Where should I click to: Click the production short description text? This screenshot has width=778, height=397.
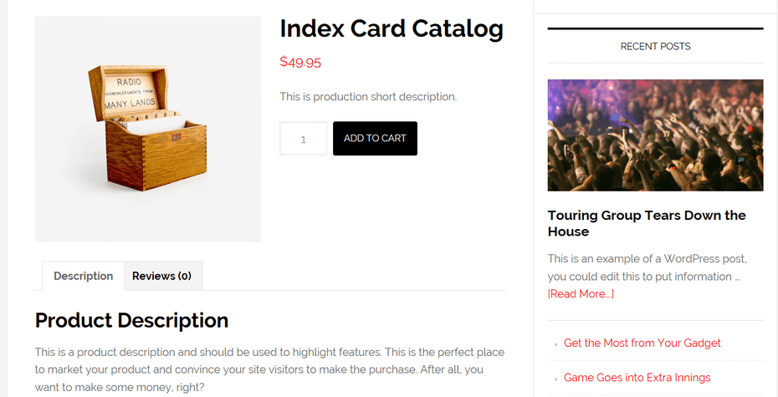coord(368,96)
